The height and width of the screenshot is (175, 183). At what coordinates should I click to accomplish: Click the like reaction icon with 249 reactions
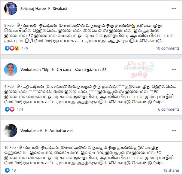(7, 48)
